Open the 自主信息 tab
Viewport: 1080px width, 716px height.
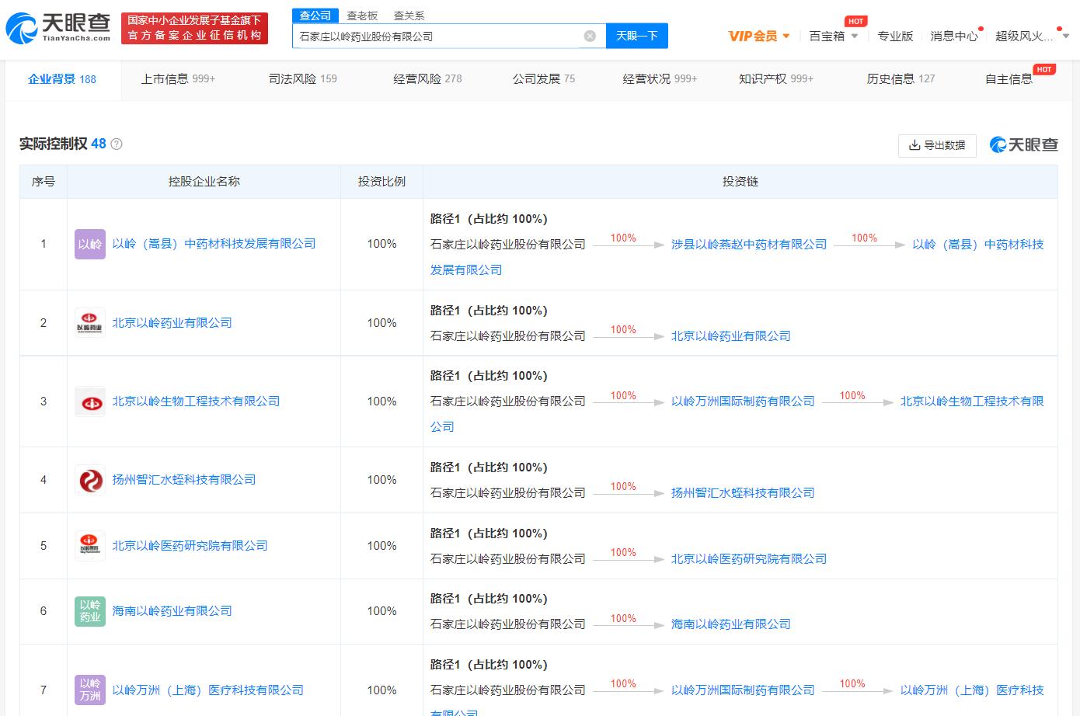click(1009, 79)
